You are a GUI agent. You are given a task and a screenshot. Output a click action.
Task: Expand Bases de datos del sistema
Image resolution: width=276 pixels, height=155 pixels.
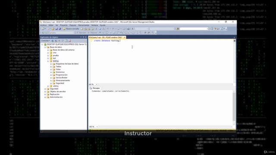pos(48,50)
